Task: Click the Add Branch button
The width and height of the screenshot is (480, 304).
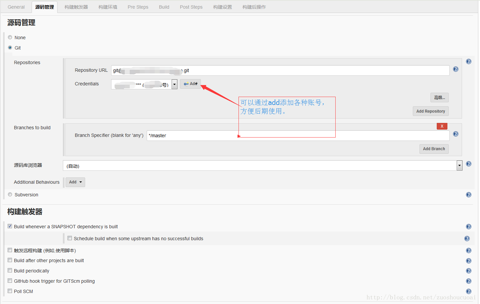Action: pyautogui.click(x=434, y=149)
